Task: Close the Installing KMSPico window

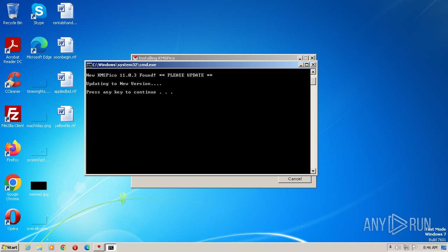Action: 312,58
